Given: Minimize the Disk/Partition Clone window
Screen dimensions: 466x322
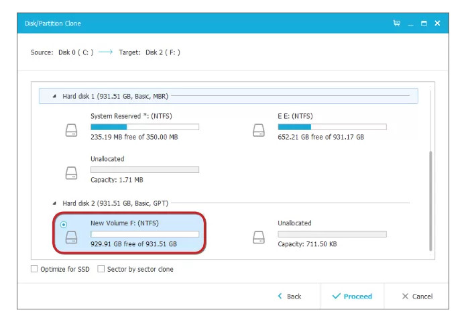Looking at the screenshot, I should (410, 23).
